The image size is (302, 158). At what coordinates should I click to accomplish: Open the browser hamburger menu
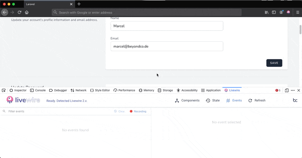click(297, 12)
